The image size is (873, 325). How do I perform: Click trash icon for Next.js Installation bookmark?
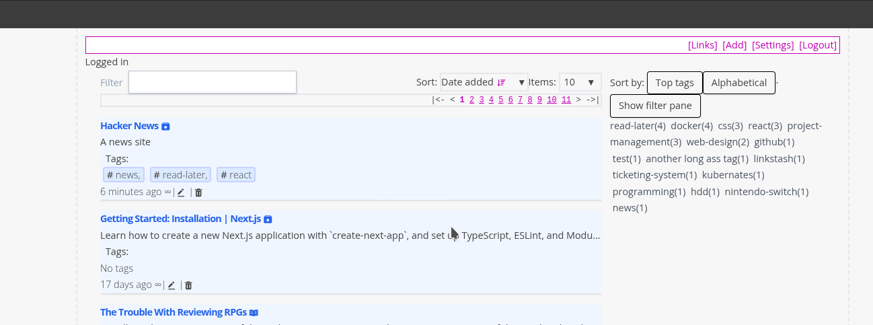[x=188, y=285]
